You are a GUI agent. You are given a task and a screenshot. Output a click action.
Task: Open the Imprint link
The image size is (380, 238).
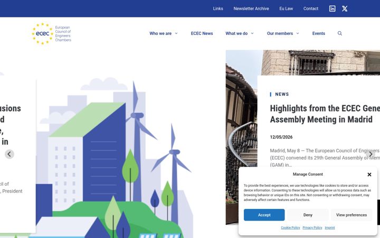[329, 227]
